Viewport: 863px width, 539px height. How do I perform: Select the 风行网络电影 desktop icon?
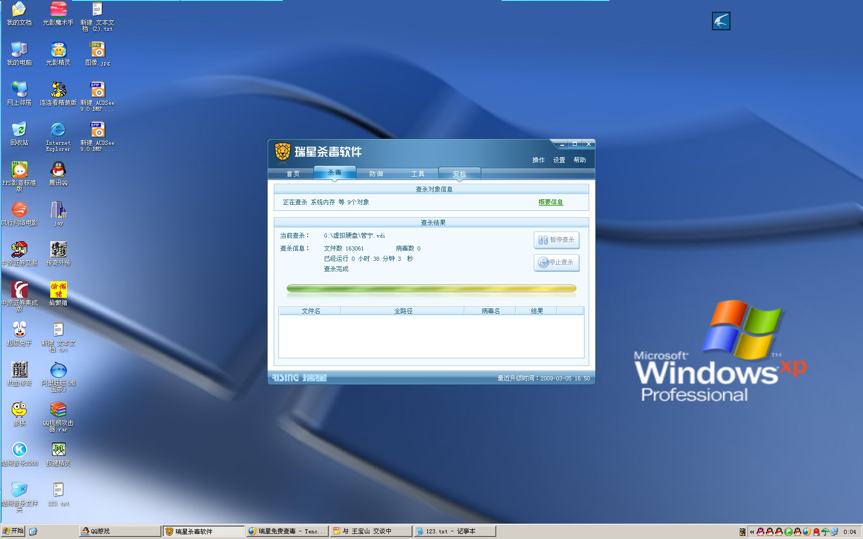coord(19,214)
